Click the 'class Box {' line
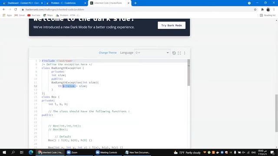Viewport: 278px width, 156px height. (x=50, y=97)
